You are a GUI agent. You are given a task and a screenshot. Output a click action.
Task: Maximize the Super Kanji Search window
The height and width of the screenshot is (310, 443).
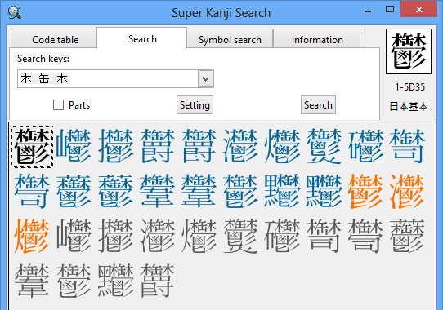pos(390,9)
